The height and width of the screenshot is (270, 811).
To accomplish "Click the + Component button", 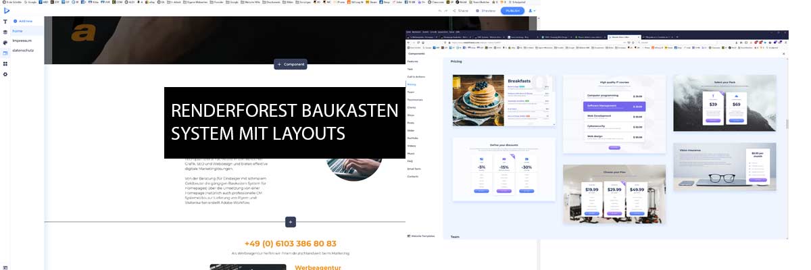I will click(291, 64).
